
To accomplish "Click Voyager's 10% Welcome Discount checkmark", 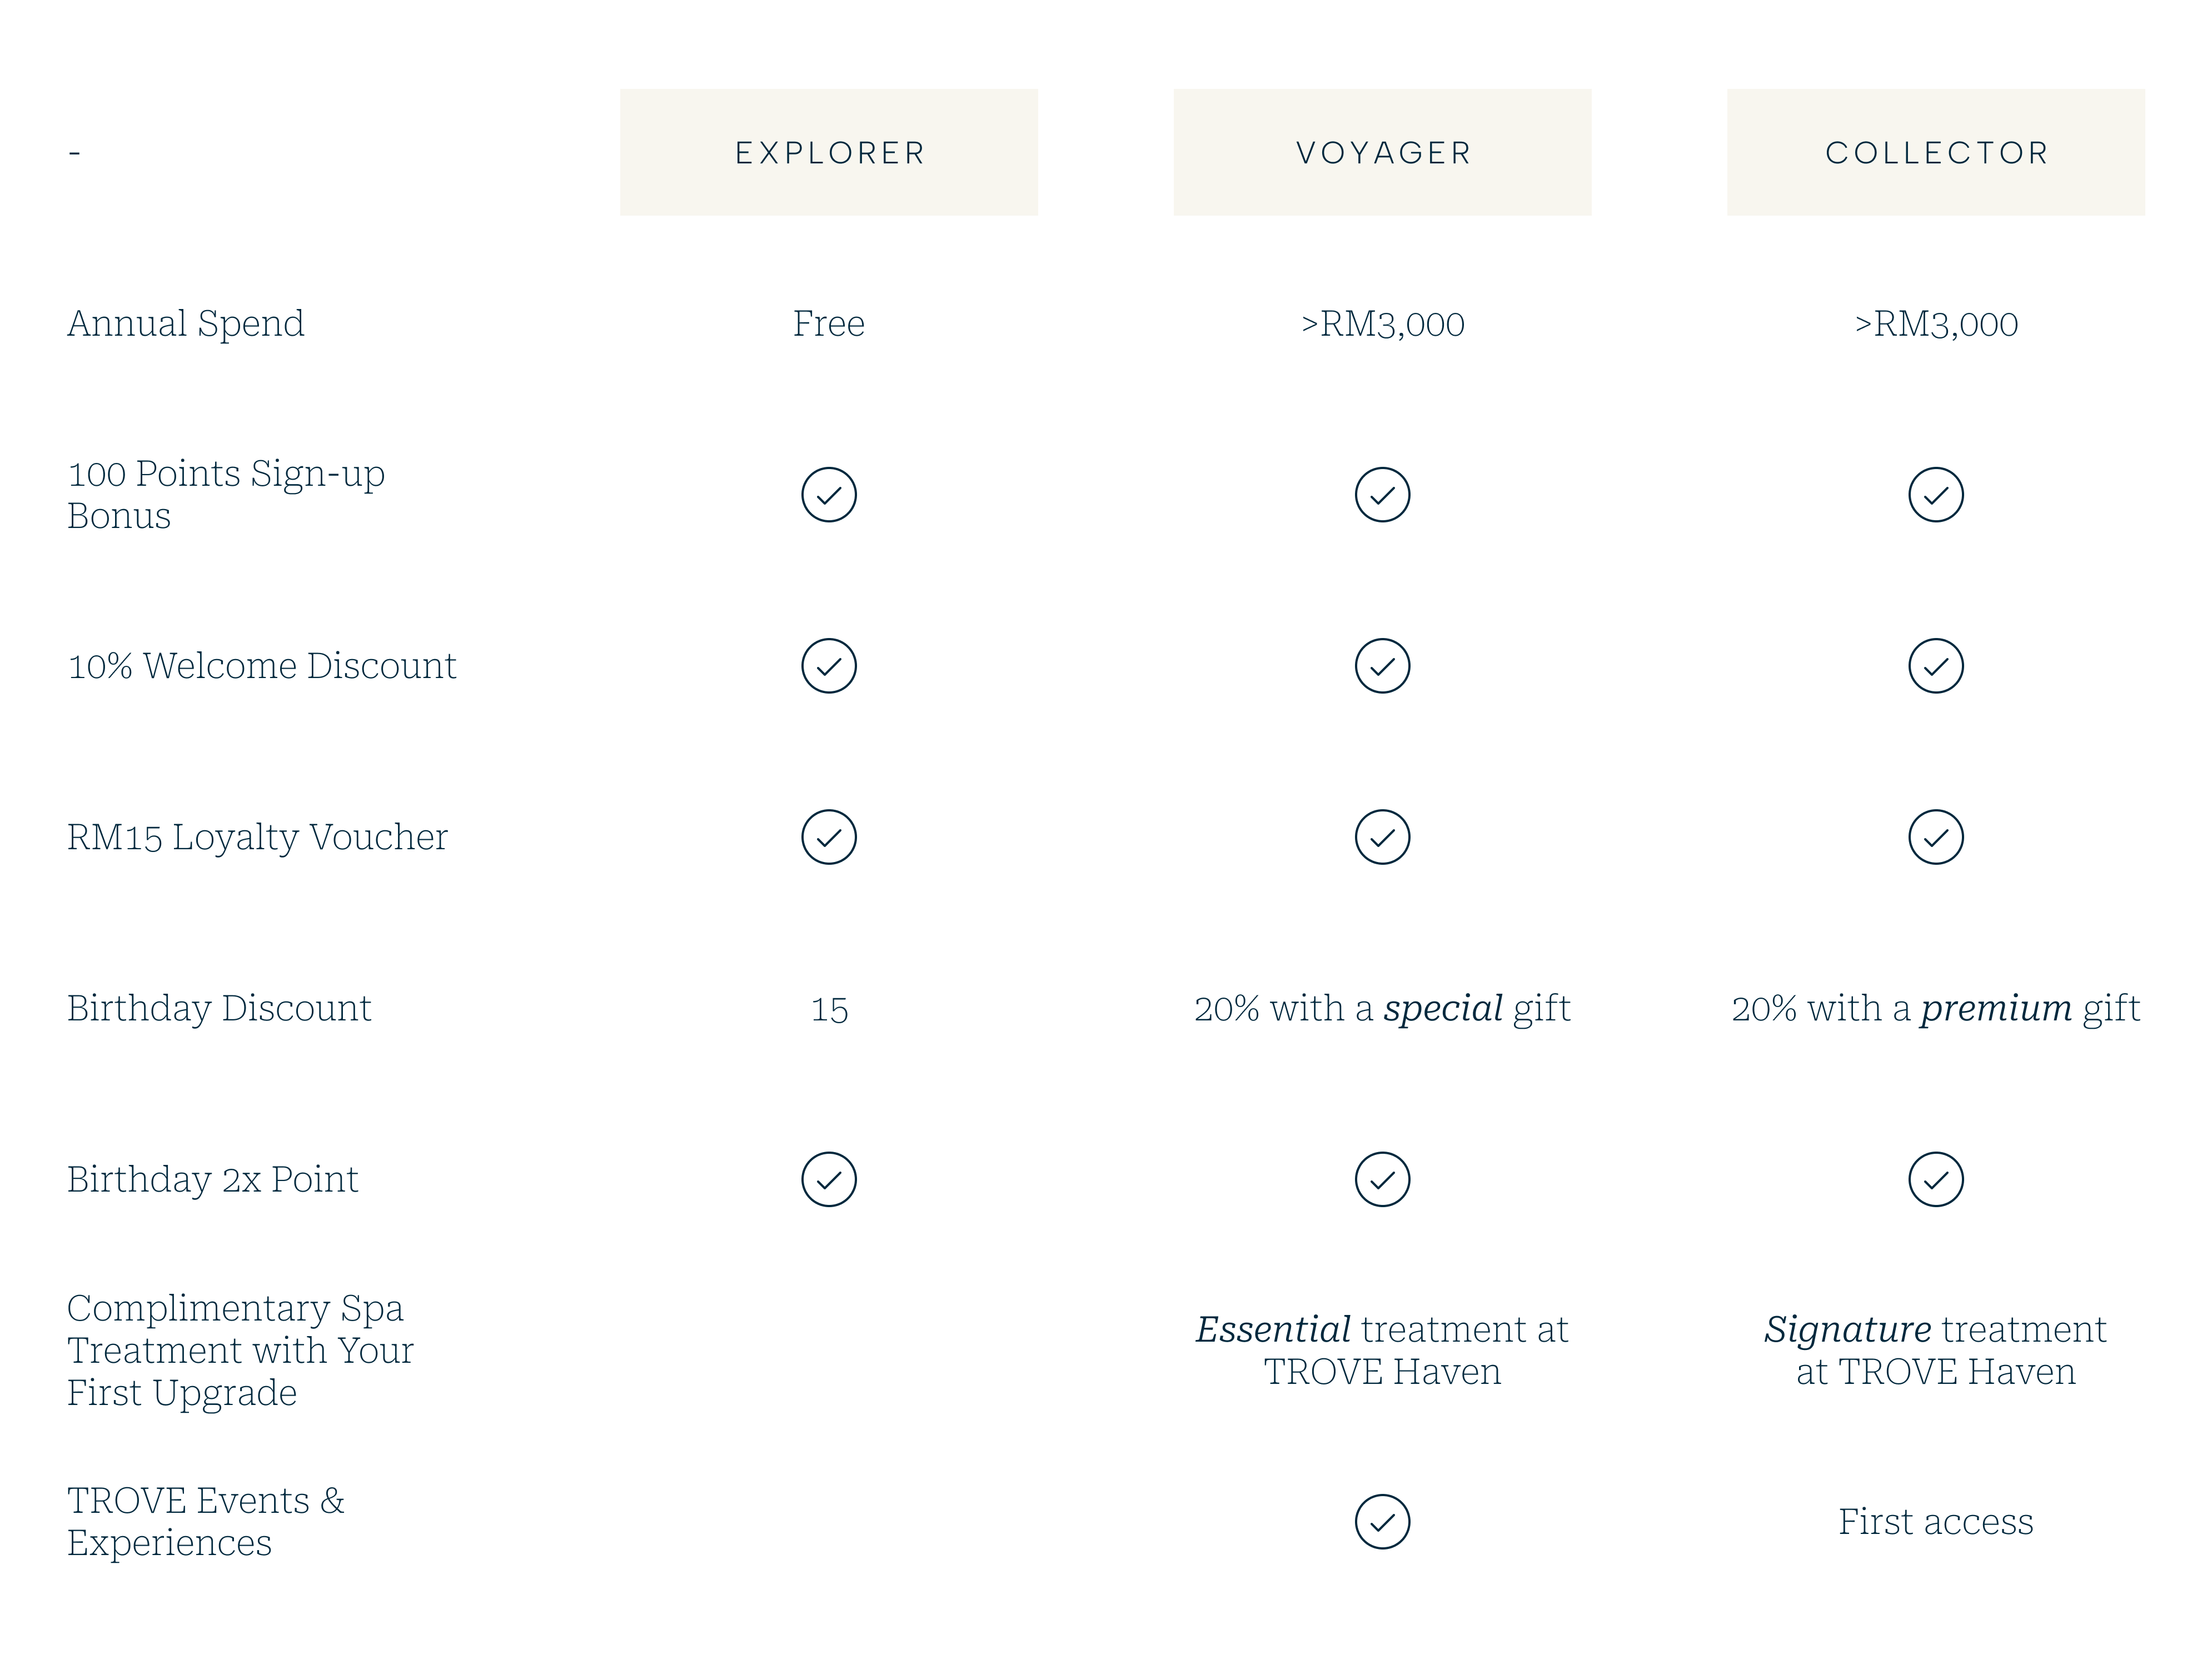I will point(1382,666).
